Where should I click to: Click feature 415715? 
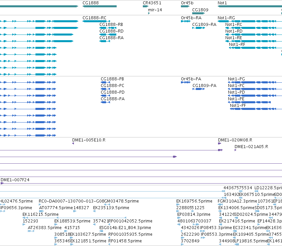[66, 231]
